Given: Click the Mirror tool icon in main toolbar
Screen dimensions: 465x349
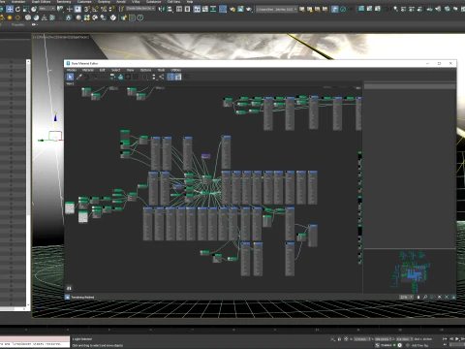Looking at the screenshot, I should 161,9.
